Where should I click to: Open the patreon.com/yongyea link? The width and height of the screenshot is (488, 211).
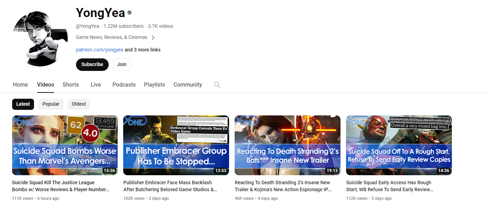click(x=100, y=50)
